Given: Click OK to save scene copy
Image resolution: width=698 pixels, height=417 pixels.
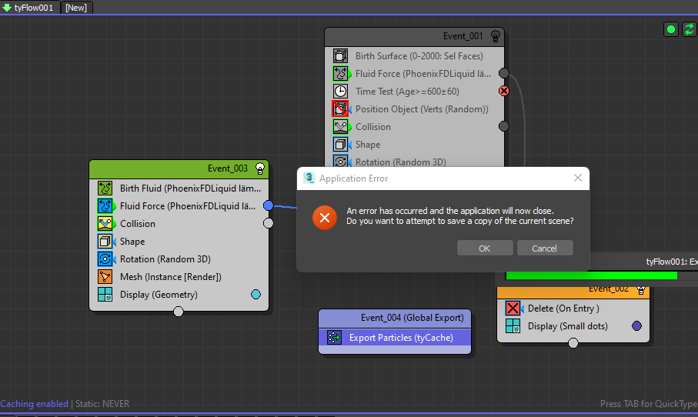Looking at the screenshot, I should tap(485, 249).
